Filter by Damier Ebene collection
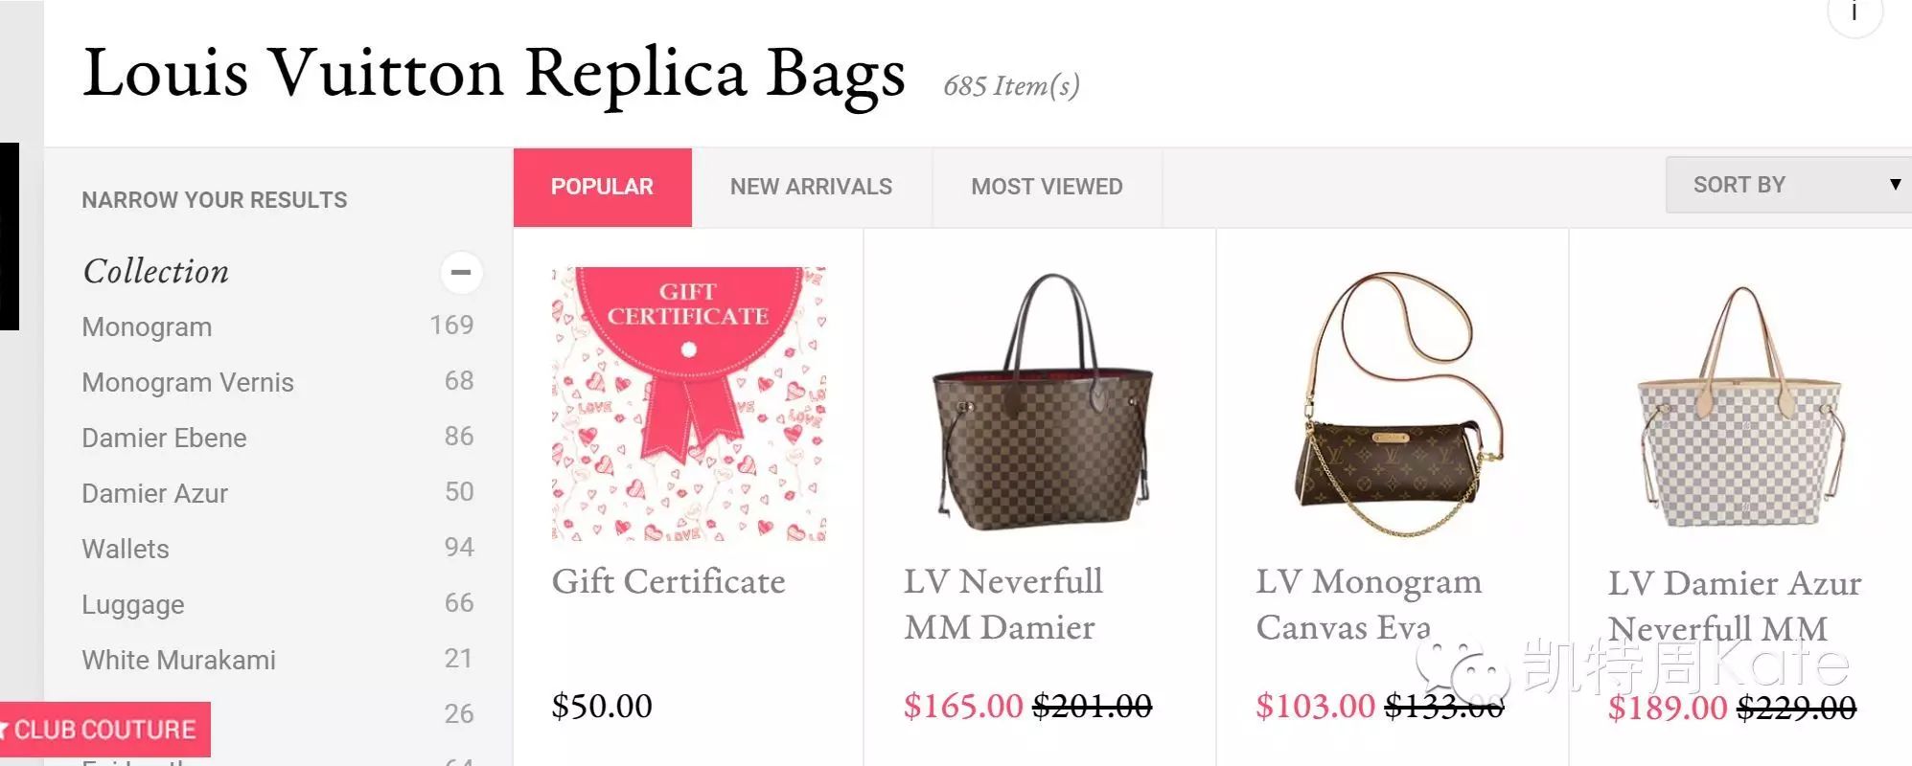 (164, 438)
